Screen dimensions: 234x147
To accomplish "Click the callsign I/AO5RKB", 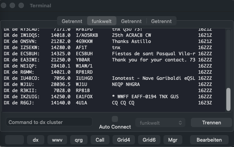I will (x=87, y=35).
